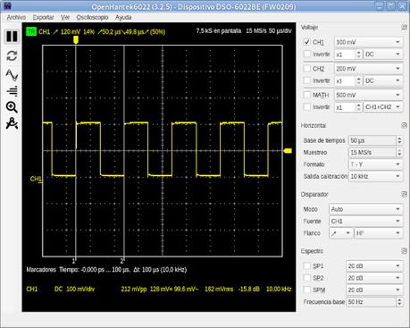Open the T - Y Formato dropdown
The image size is (410, 328).
pyautogui.click(x=375, y=164)
